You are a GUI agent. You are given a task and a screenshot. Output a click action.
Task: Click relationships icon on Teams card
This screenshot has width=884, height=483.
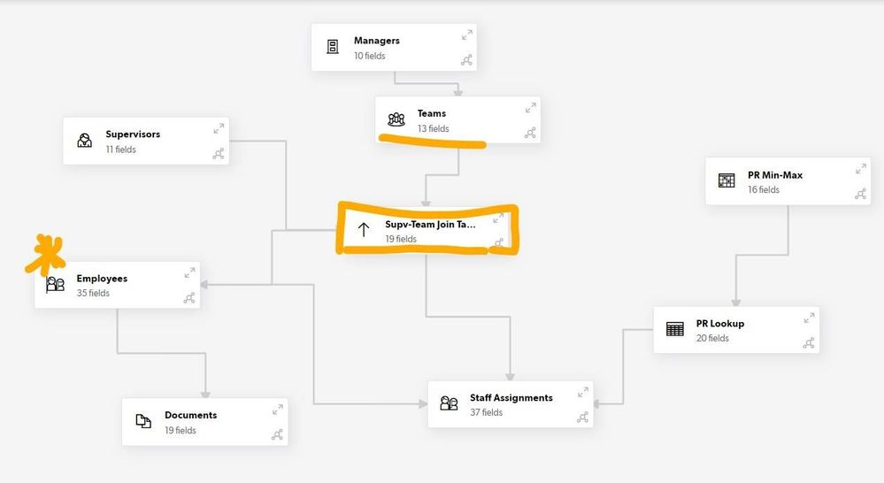530,133
